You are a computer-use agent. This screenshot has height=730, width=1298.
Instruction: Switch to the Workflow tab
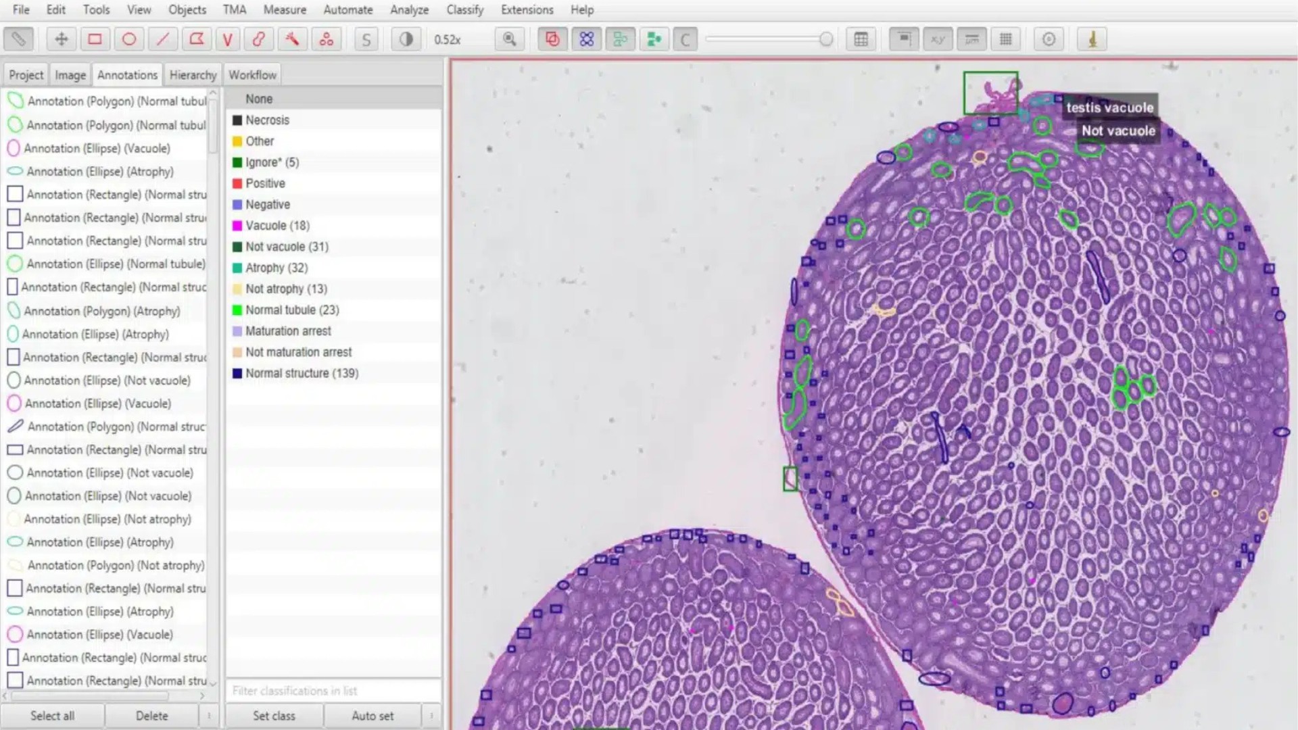coord(252,75)
